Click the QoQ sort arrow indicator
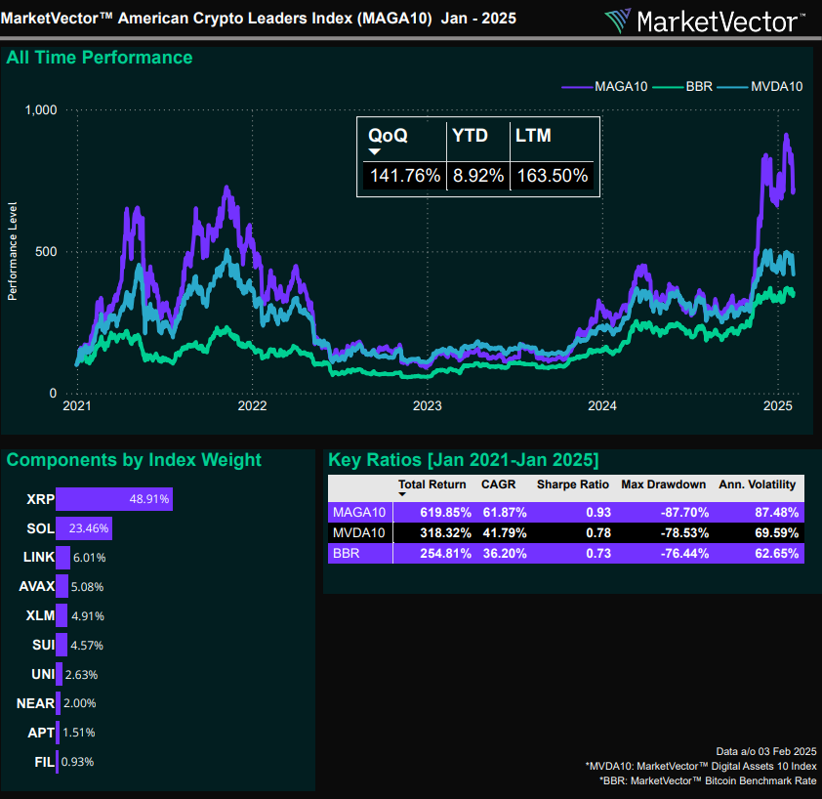 374,151
